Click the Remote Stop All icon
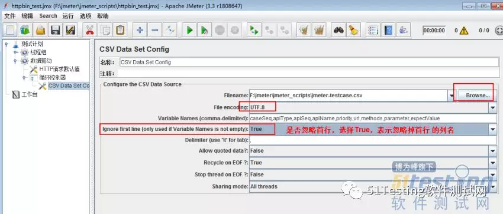Image resolution: width=503 pixels, height=214 pixels. pos(269,30)
